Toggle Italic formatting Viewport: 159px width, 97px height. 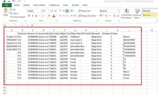tap(32, 16)
